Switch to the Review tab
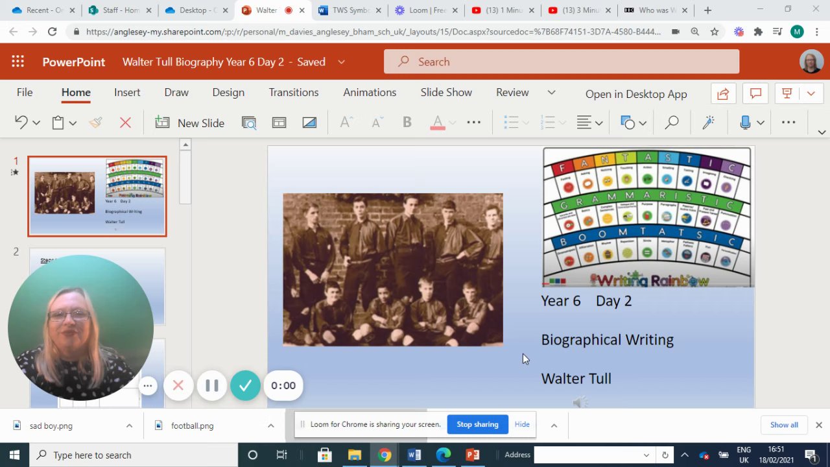This screenshot has height=467, width=830. pyautogui.click(x=512, y=92)
